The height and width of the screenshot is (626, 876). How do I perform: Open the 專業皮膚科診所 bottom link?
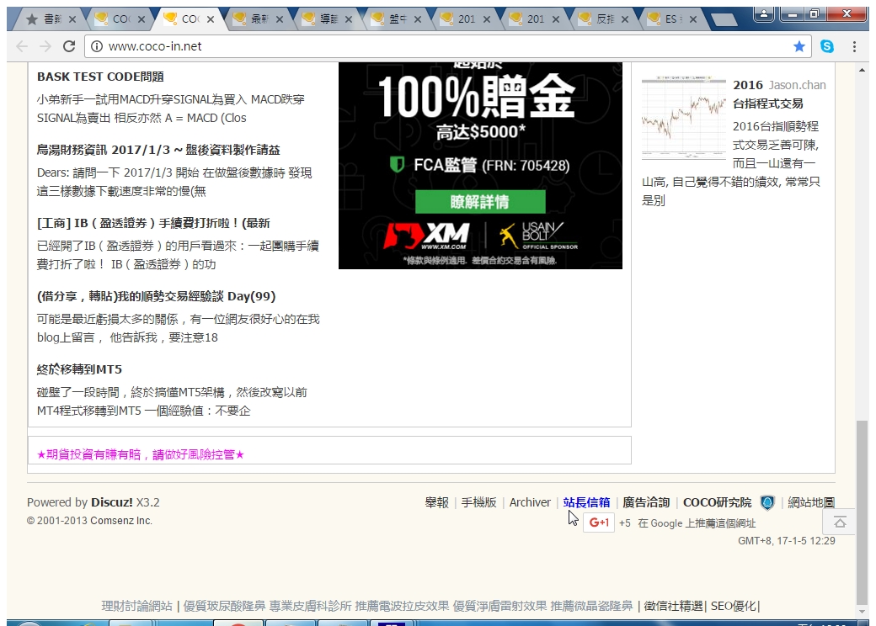coord(311,606)
